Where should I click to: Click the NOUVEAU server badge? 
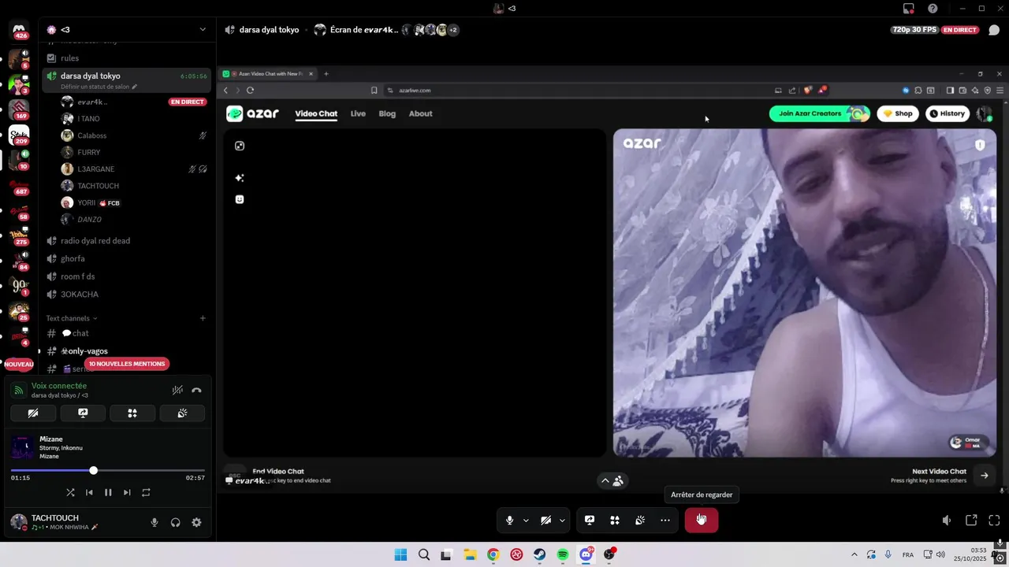pyautogui.click(x=19, y=365)
